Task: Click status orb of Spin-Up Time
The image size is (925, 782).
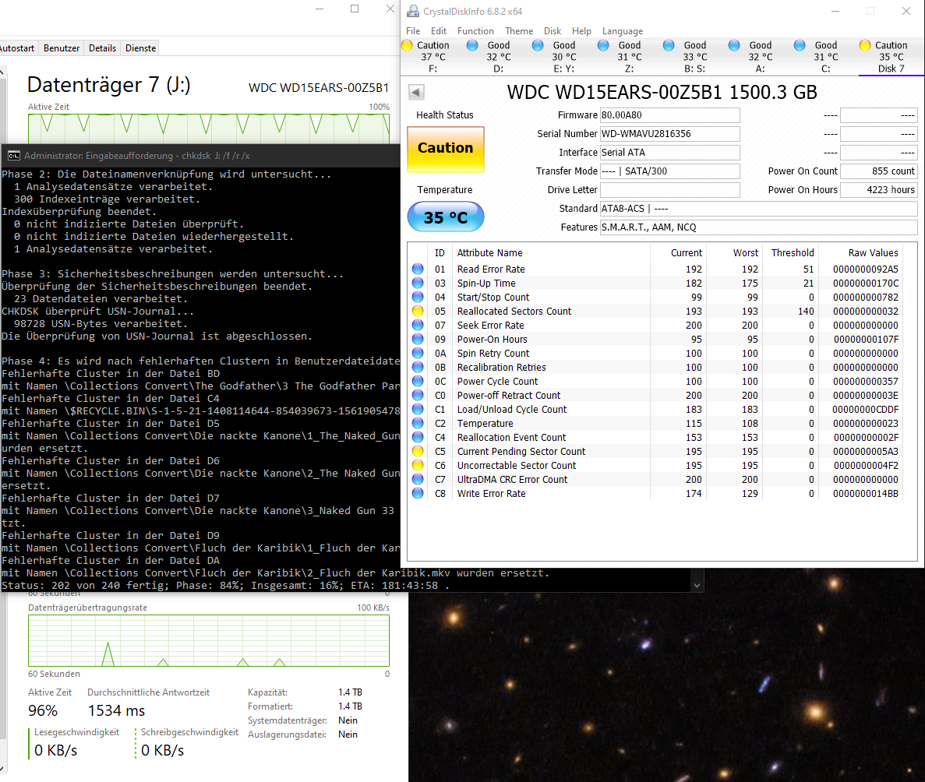Action: click(x=418, y=283)
